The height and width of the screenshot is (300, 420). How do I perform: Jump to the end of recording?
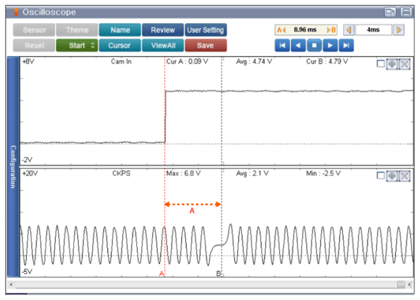(346, 45)
